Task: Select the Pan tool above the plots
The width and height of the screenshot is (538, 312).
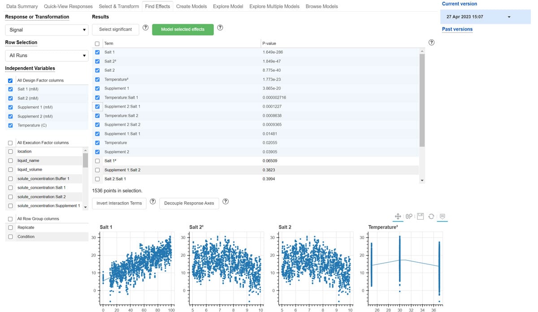Action: coord(398,216)
